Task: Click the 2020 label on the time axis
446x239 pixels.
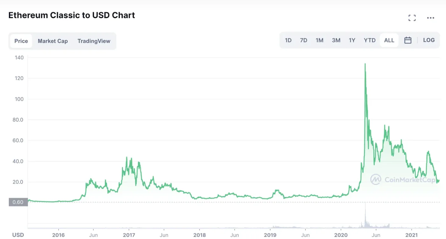Action: [341, 235]
